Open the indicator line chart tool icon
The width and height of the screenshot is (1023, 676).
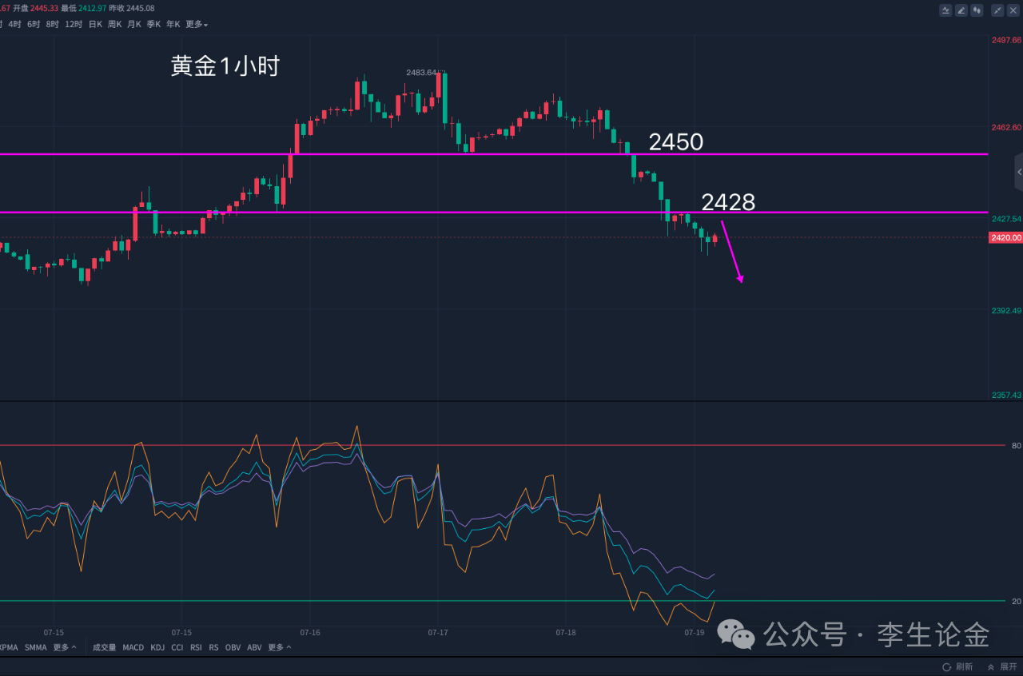click(x=945, y=10)
